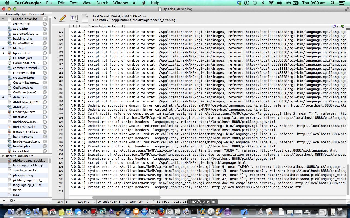Open the View menu
This screenshot has height=218, width=350.
tap(87, 3)
